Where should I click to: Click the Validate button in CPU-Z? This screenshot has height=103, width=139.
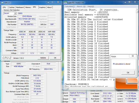coord(43,58)
